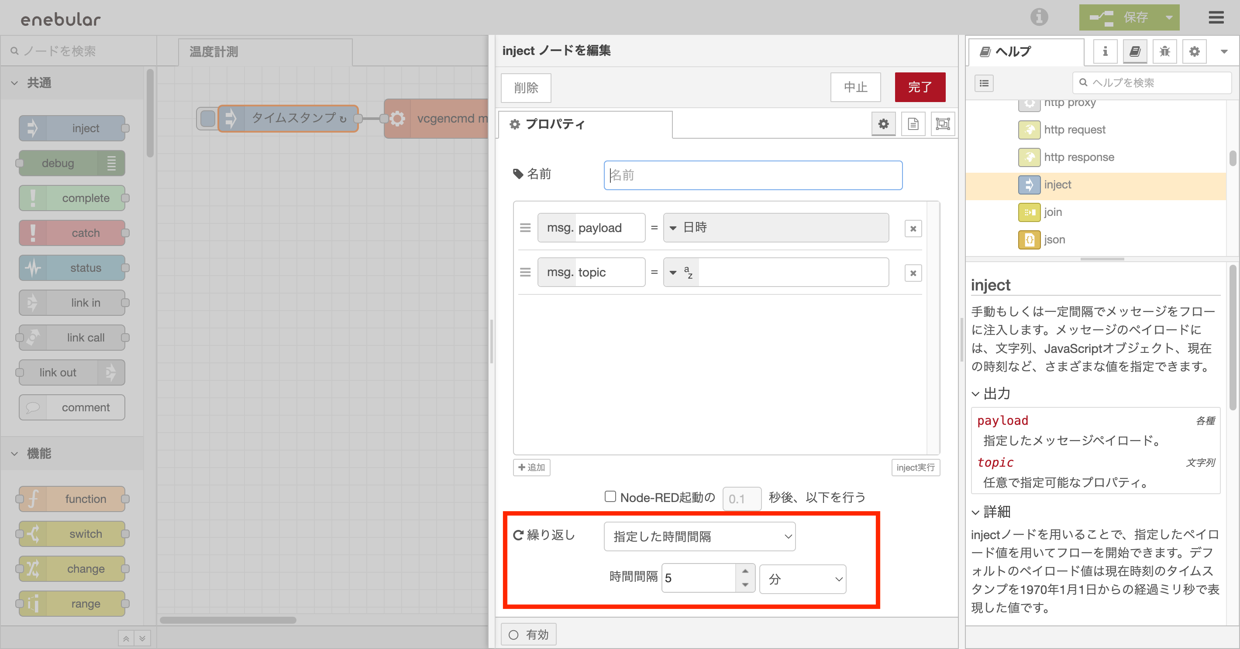Viewport: 1240px width, 649px height.
Task: Click the 完了 done button
Action: pyautogui.click(x=920, y=87)
